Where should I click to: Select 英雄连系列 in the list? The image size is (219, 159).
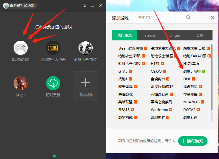tap(159, 94)
